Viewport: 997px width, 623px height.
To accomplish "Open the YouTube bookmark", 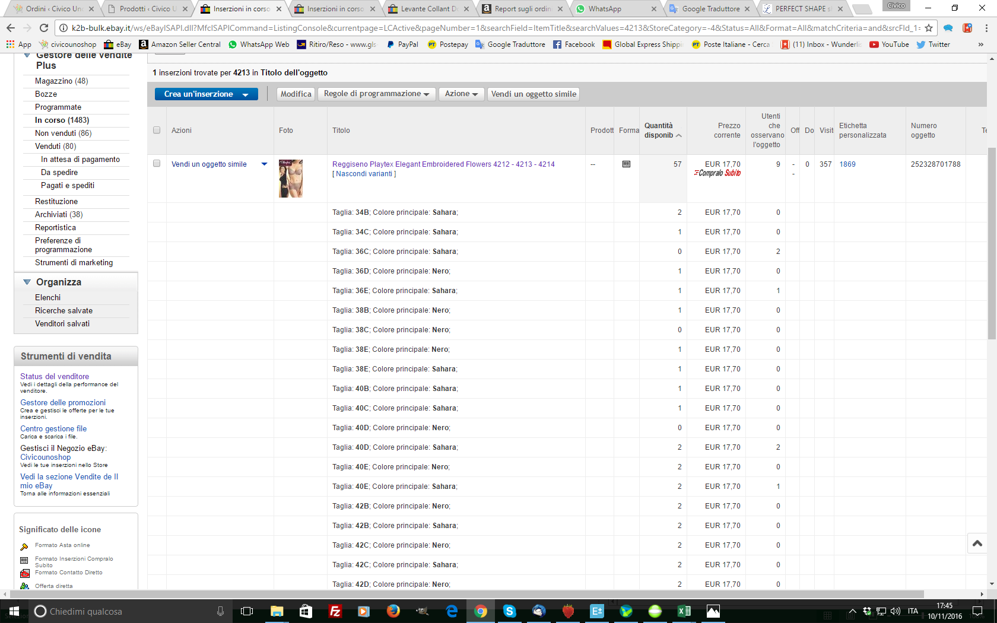I will click(x=889, y=44).
